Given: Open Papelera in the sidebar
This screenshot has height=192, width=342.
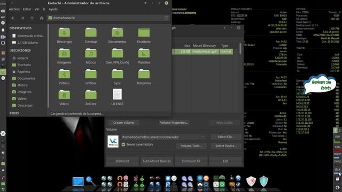Looking at the screenshot, I should point(21,71).
